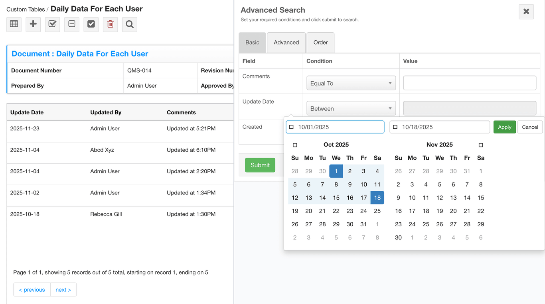Pick the highlighted start date October 1
This screenshot has width=545, height=304.
[336, 171]
